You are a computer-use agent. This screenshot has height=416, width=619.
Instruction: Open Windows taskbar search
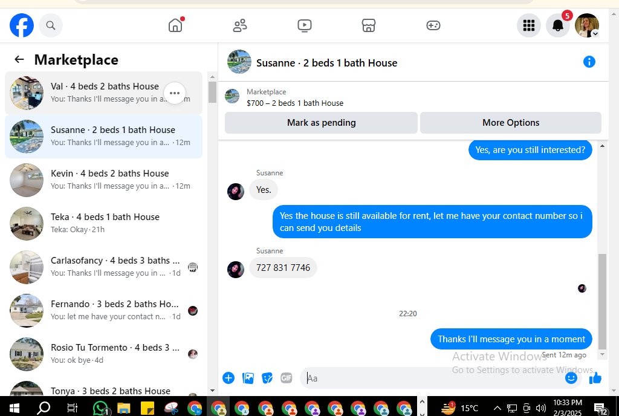coord(44,408)
